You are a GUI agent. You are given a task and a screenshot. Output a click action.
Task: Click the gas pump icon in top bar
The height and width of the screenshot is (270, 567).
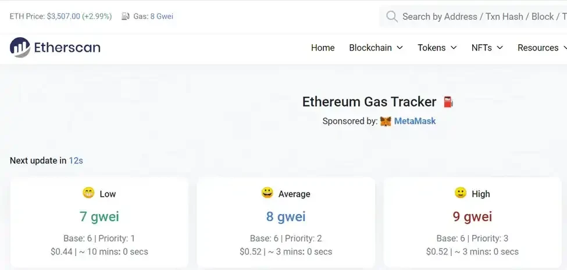(x=126, y=16)
